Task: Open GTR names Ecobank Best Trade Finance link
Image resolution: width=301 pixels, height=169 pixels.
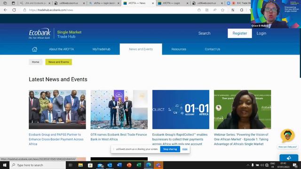Action: pyautogui.click(x=119, y=137)
